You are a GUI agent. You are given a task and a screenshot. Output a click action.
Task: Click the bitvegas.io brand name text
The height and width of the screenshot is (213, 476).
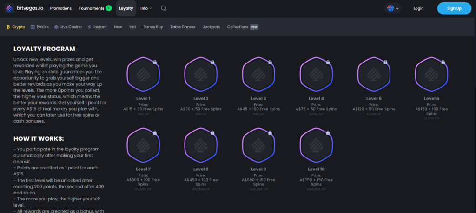30,8
